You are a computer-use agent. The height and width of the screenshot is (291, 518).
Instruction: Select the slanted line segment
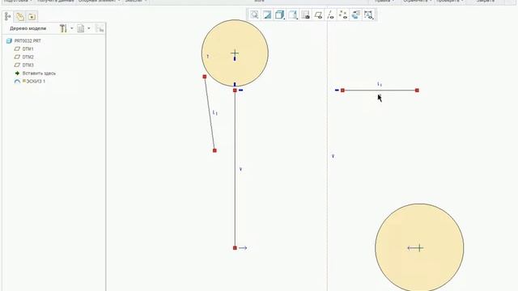tap(210, 113)
